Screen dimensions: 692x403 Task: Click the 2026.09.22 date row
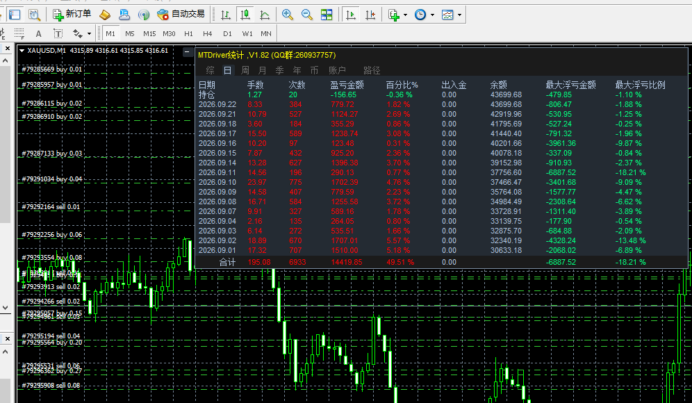tap(441, 105)
